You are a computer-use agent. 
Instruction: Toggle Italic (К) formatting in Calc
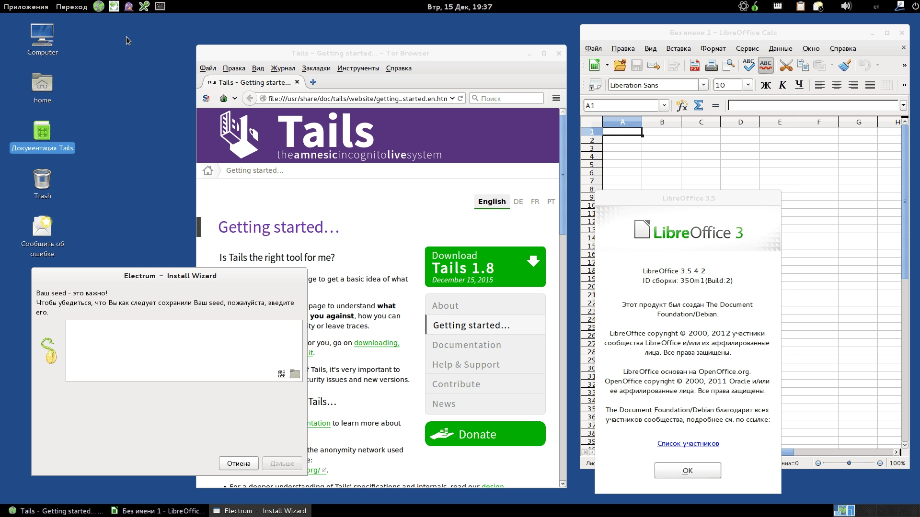[782, 85]
